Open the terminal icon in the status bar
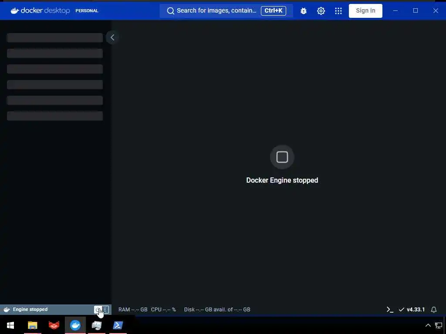The image size is (446, 334). pos(390,310)
